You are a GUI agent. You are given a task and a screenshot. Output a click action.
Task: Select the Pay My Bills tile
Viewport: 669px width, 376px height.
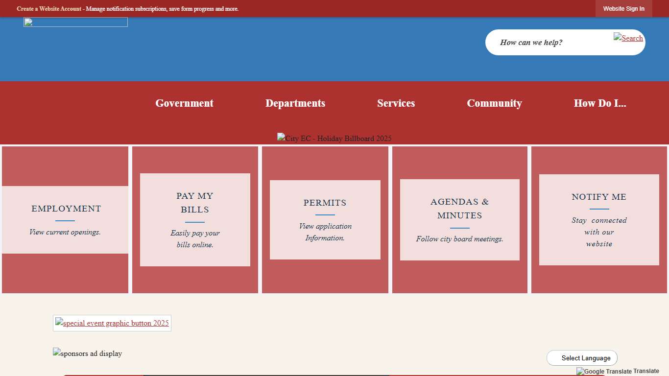(195, 220)
